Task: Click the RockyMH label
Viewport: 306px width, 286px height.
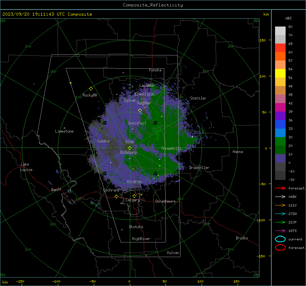Action: (90, 95)
